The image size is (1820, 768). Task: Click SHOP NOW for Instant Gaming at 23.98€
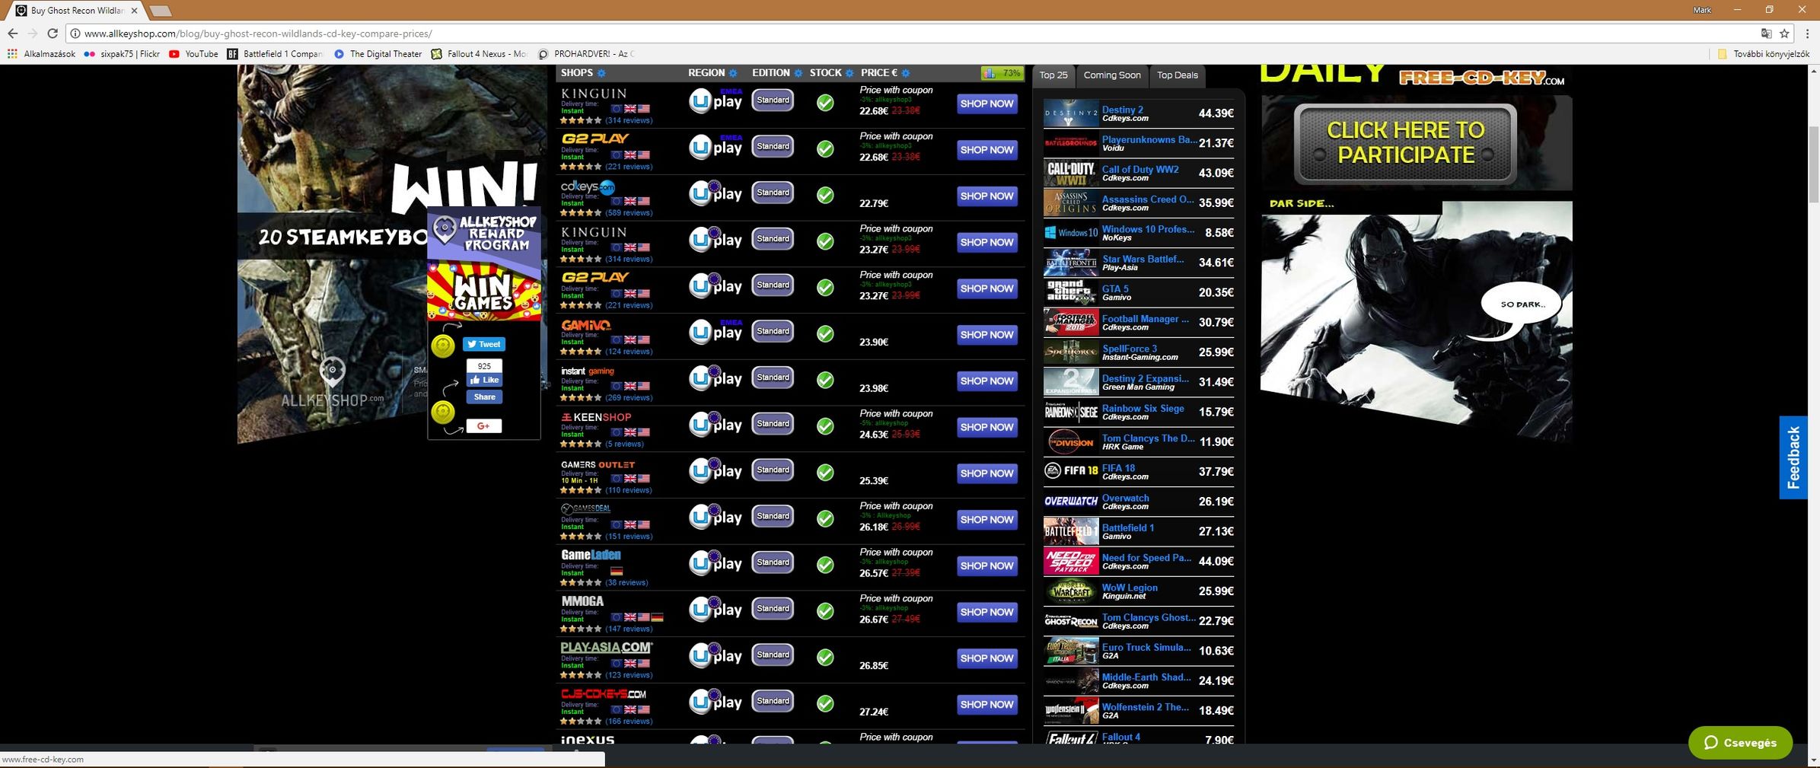986,381
